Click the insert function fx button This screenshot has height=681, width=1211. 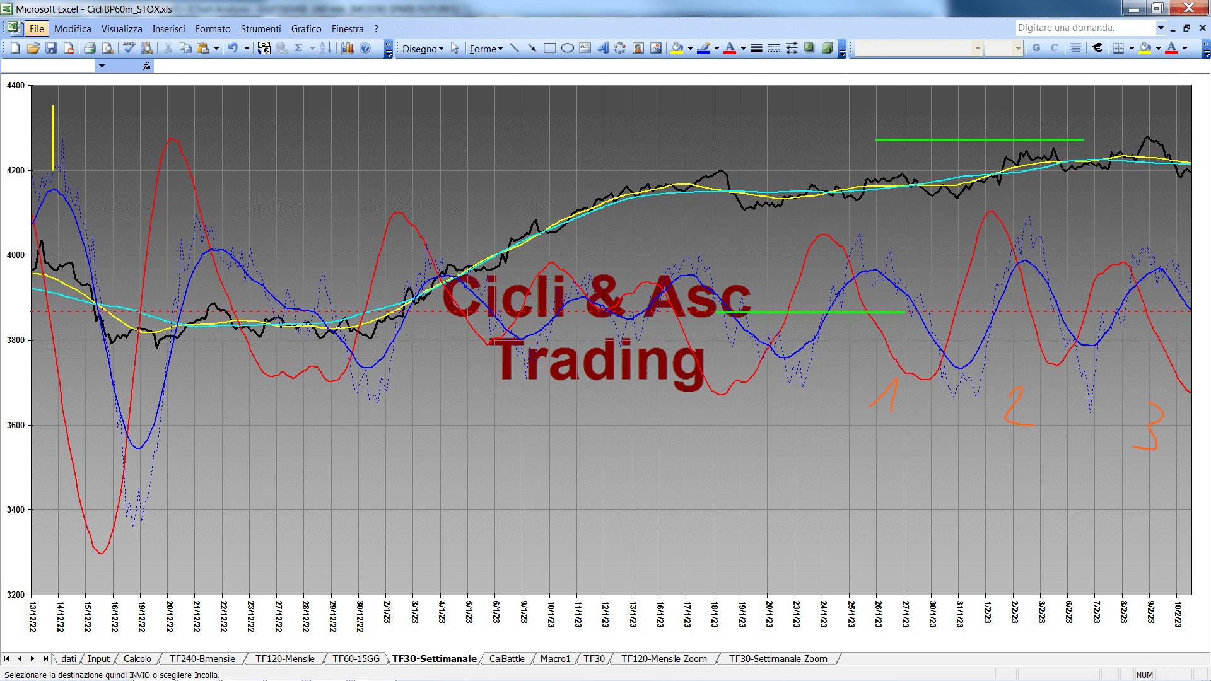[147, 66]
